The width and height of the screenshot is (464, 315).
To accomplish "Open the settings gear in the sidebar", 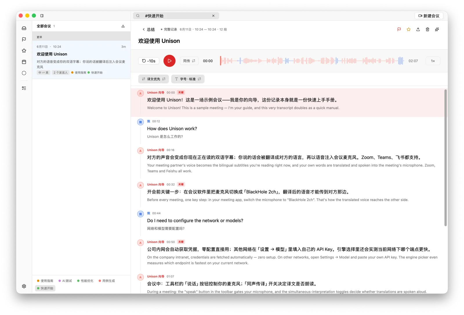I will click(x=24, y=286).
